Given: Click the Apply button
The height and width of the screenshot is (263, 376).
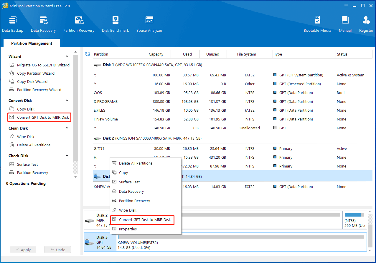Looking at the screenshot, I should (x=23, y=250).
